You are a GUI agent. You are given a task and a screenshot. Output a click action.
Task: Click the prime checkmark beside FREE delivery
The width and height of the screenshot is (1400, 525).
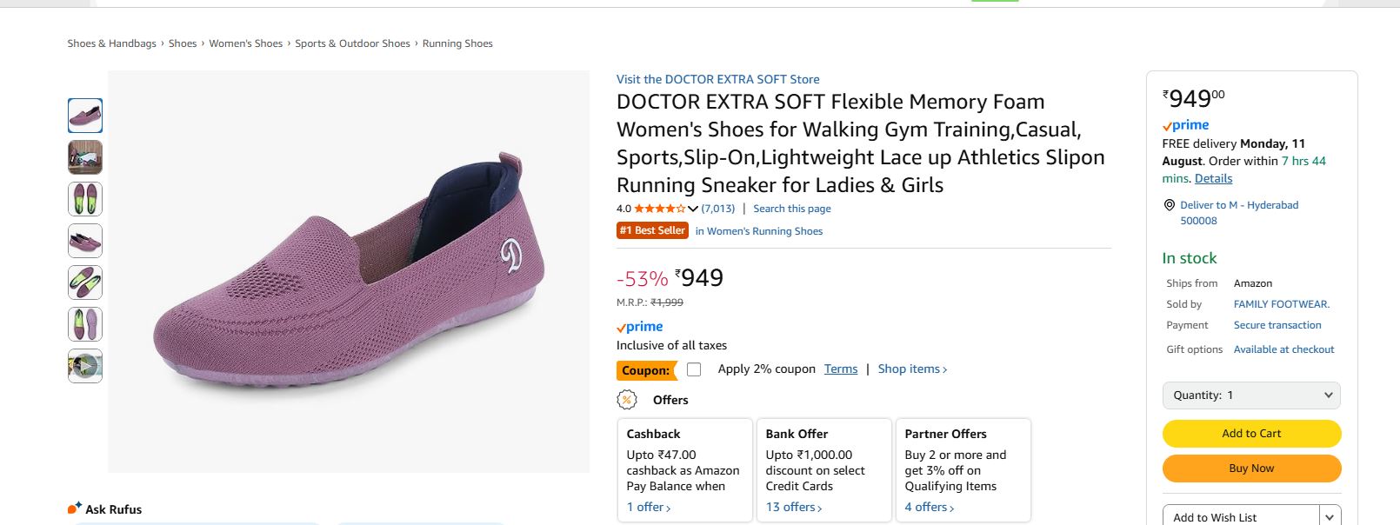1166,124
